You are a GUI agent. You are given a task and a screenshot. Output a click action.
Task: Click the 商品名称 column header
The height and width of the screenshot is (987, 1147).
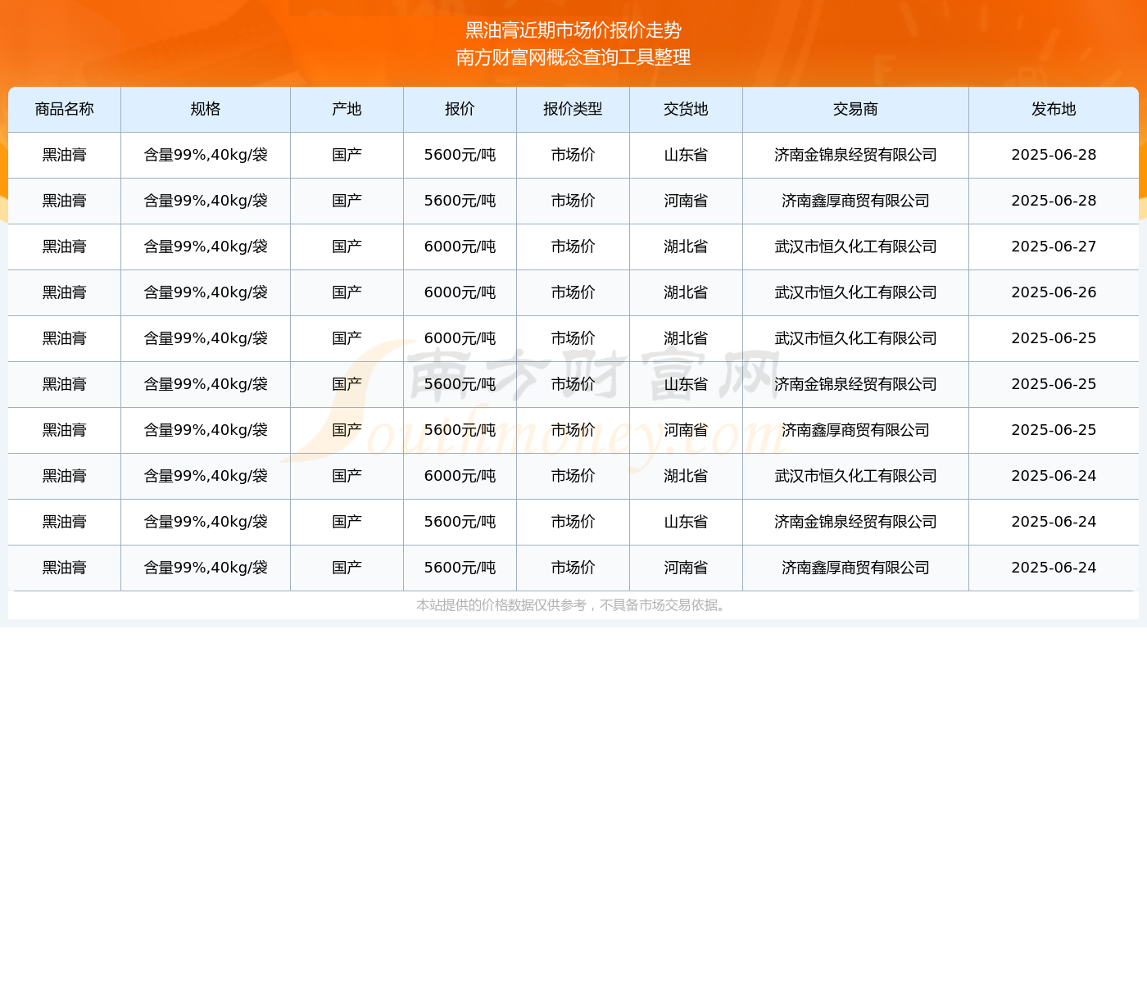[x=65, y=109]
